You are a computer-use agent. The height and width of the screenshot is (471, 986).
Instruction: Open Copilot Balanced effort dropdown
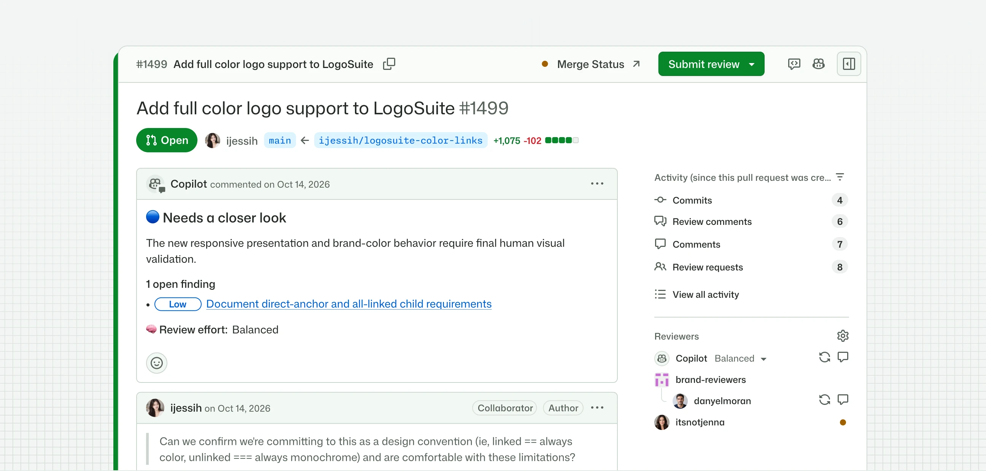(x=740, y=359)
